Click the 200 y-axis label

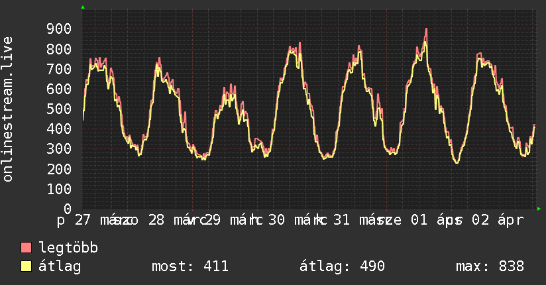[59, 169]
